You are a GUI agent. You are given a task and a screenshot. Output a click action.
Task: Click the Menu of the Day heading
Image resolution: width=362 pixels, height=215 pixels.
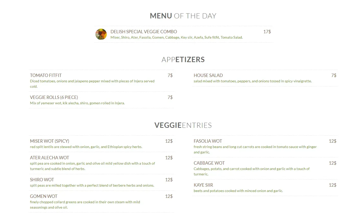pyautogui.click(x=183, y=16)
